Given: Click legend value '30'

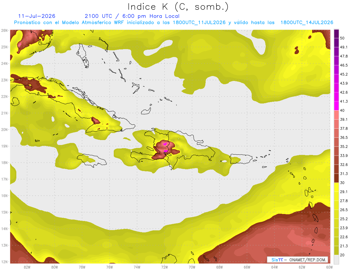Looking at the screenshot, I should click(x=343, y=183).
